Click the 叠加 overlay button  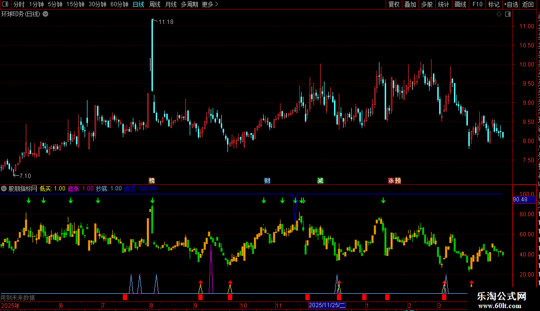click(410, 4)
